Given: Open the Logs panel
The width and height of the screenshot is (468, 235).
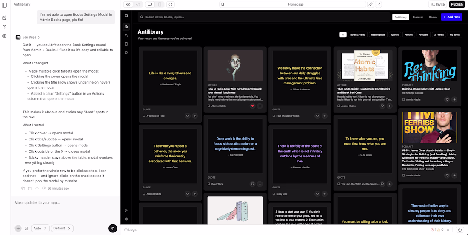Looking at the screenshot, I should (131, 229).
